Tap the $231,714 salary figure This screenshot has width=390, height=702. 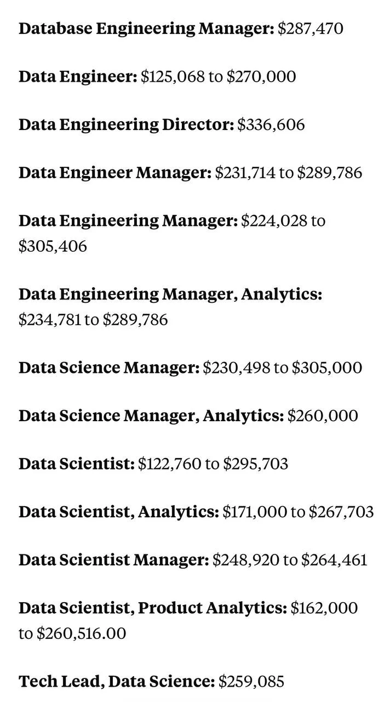245,173
